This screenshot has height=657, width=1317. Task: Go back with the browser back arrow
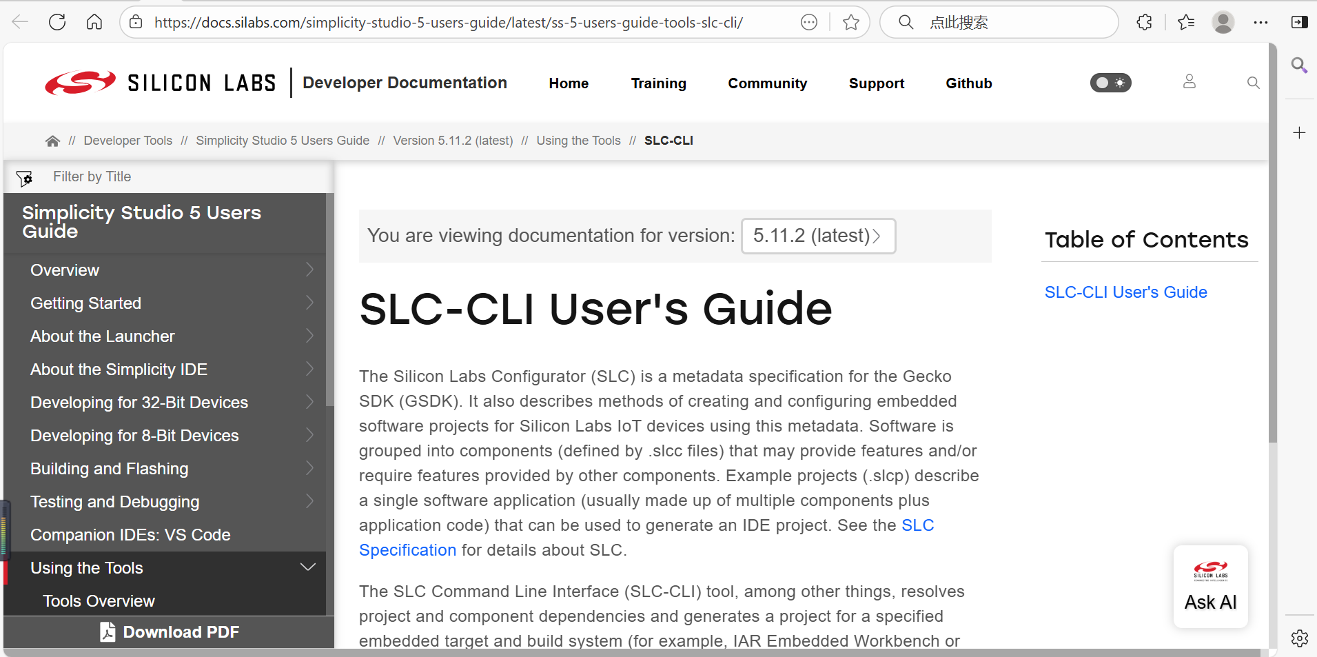[x=20, y=22]
